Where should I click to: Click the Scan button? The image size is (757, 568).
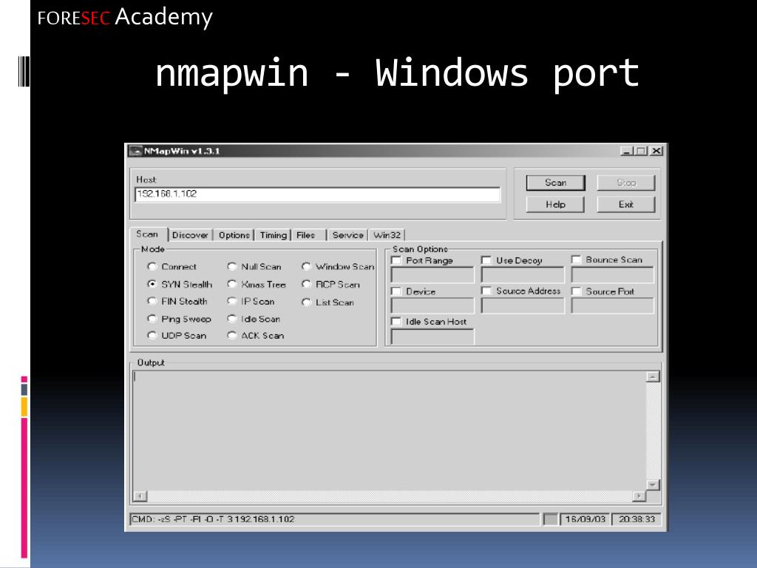click(x=555, y=183)
